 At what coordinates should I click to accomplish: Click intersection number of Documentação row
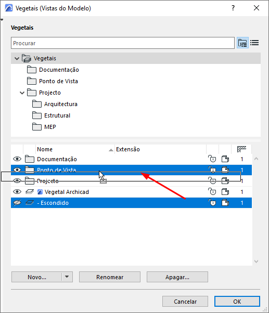click(x=242, y=159)
